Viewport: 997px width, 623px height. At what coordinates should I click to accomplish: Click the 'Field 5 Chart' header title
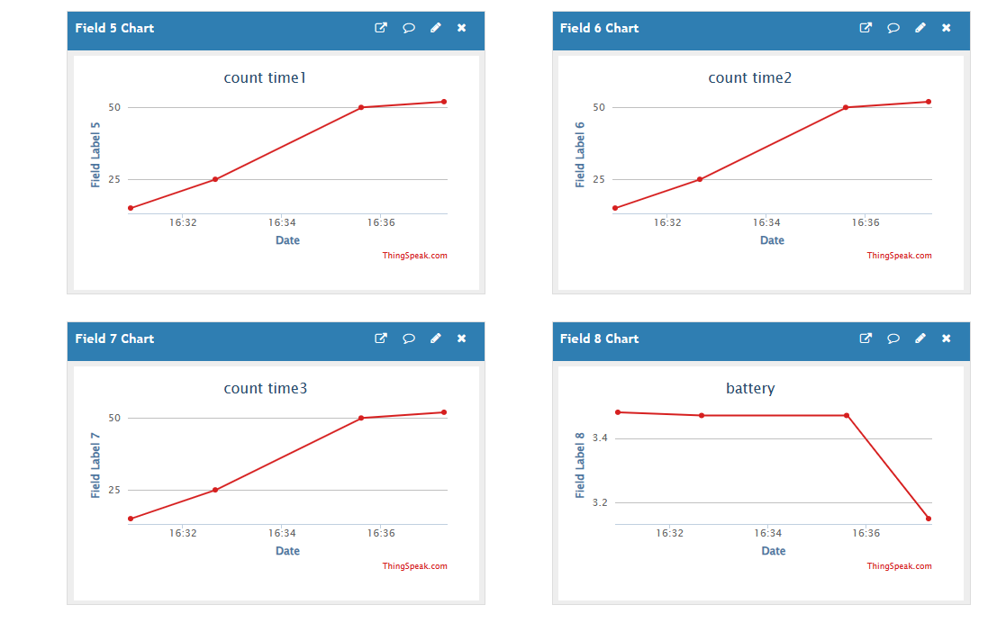(x=114, y=28)
